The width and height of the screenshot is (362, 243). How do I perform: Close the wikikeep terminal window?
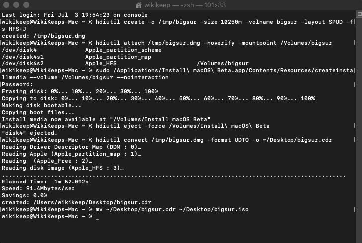point(6,5)
